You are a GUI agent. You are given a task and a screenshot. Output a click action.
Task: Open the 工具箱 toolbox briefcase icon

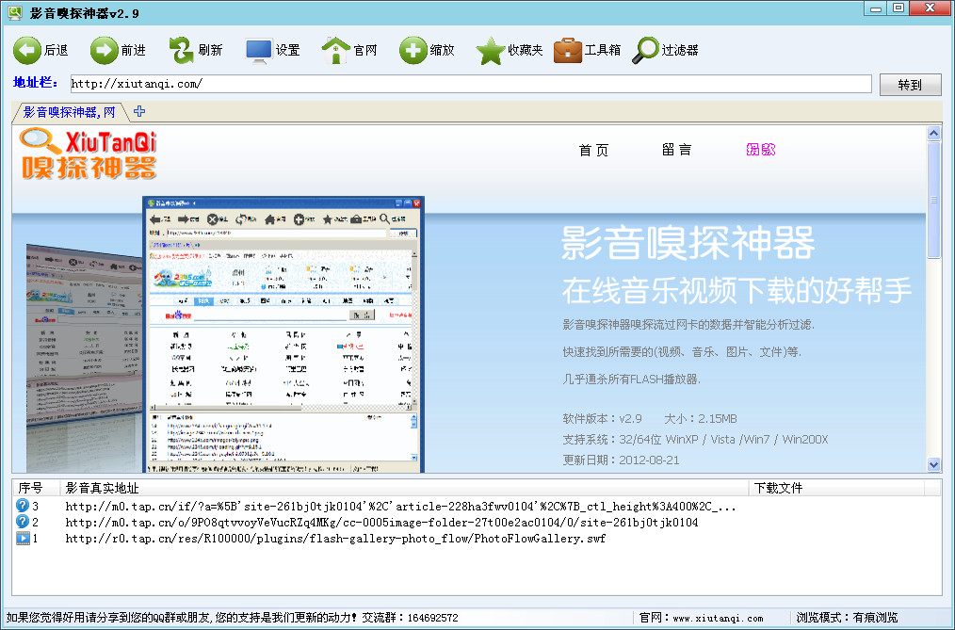(568, 51)
